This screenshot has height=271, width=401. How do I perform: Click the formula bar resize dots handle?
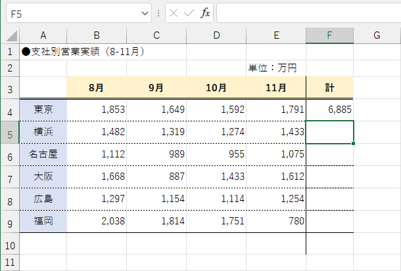tap(158, 13)
